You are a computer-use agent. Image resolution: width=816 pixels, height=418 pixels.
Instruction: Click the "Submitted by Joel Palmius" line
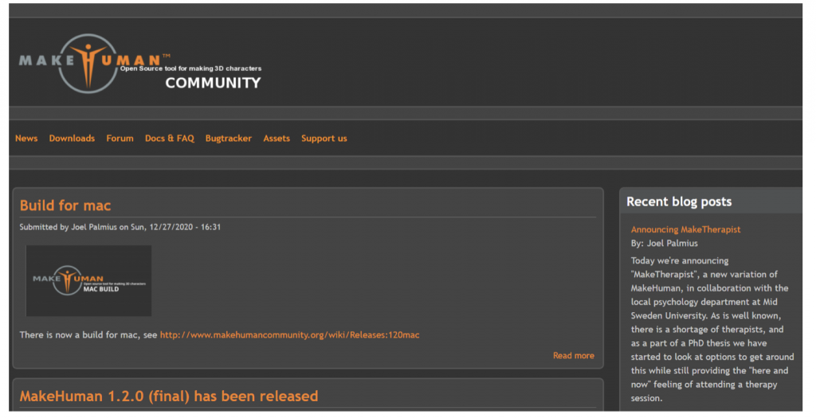(120, 227)
